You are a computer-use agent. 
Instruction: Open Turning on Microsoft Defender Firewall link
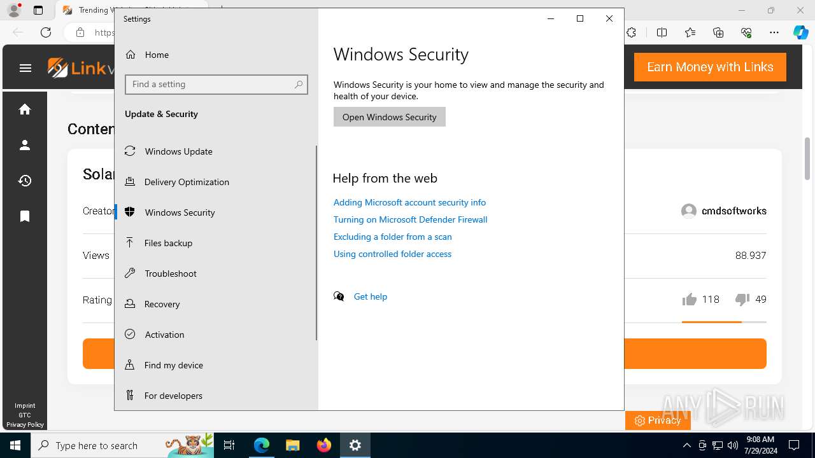410,219
